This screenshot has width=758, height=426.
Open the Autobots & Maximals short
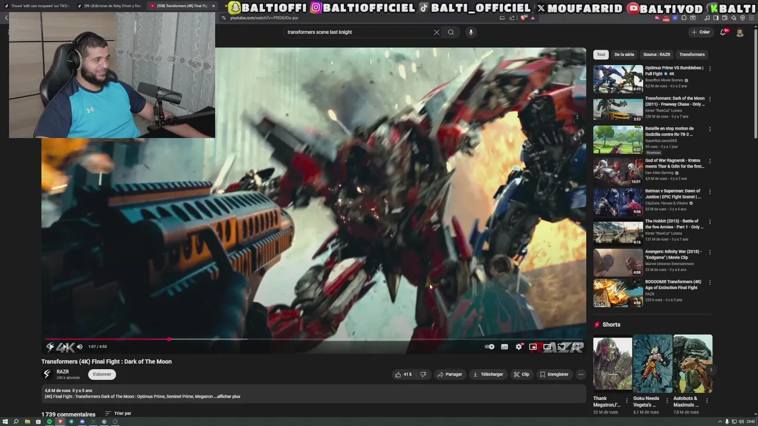[x=692, y=363]
